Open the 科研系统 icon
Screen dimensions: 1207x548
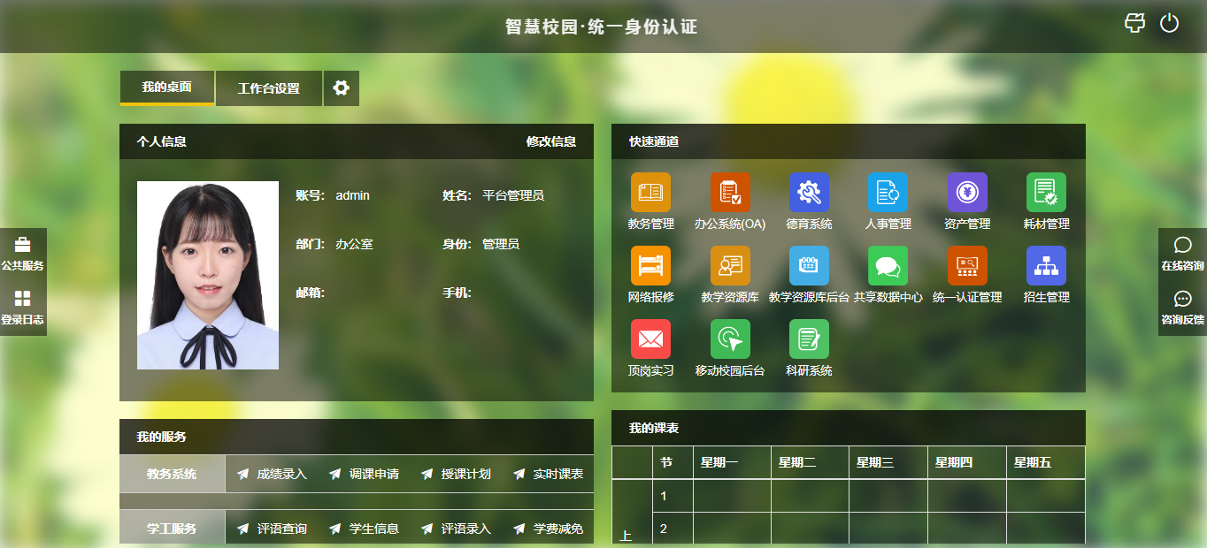click(808, 338)
